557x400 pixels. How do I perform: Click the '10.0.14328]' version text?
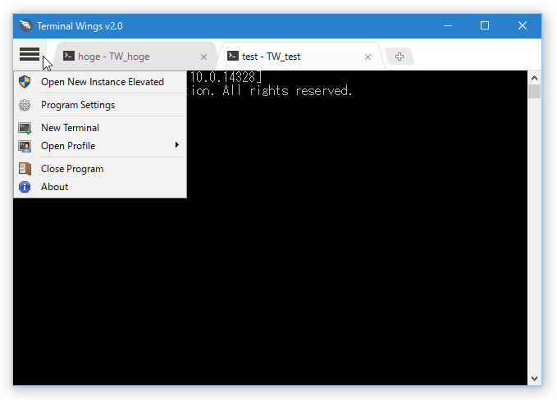point(226,77)
